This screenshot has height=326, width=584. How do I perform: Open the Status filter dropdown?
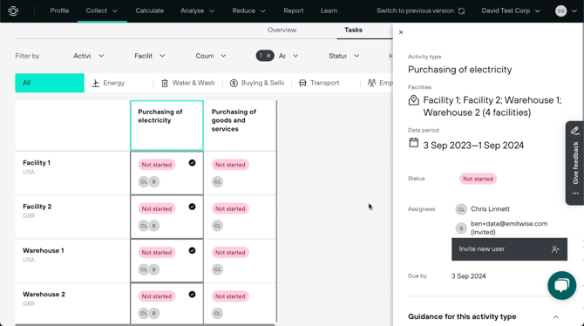(x=343, y=56)
